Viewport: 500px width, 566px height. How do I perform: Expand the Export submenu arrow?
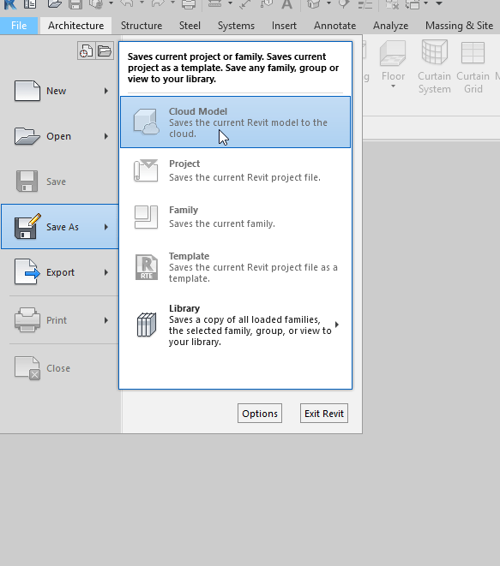[106, 272]
